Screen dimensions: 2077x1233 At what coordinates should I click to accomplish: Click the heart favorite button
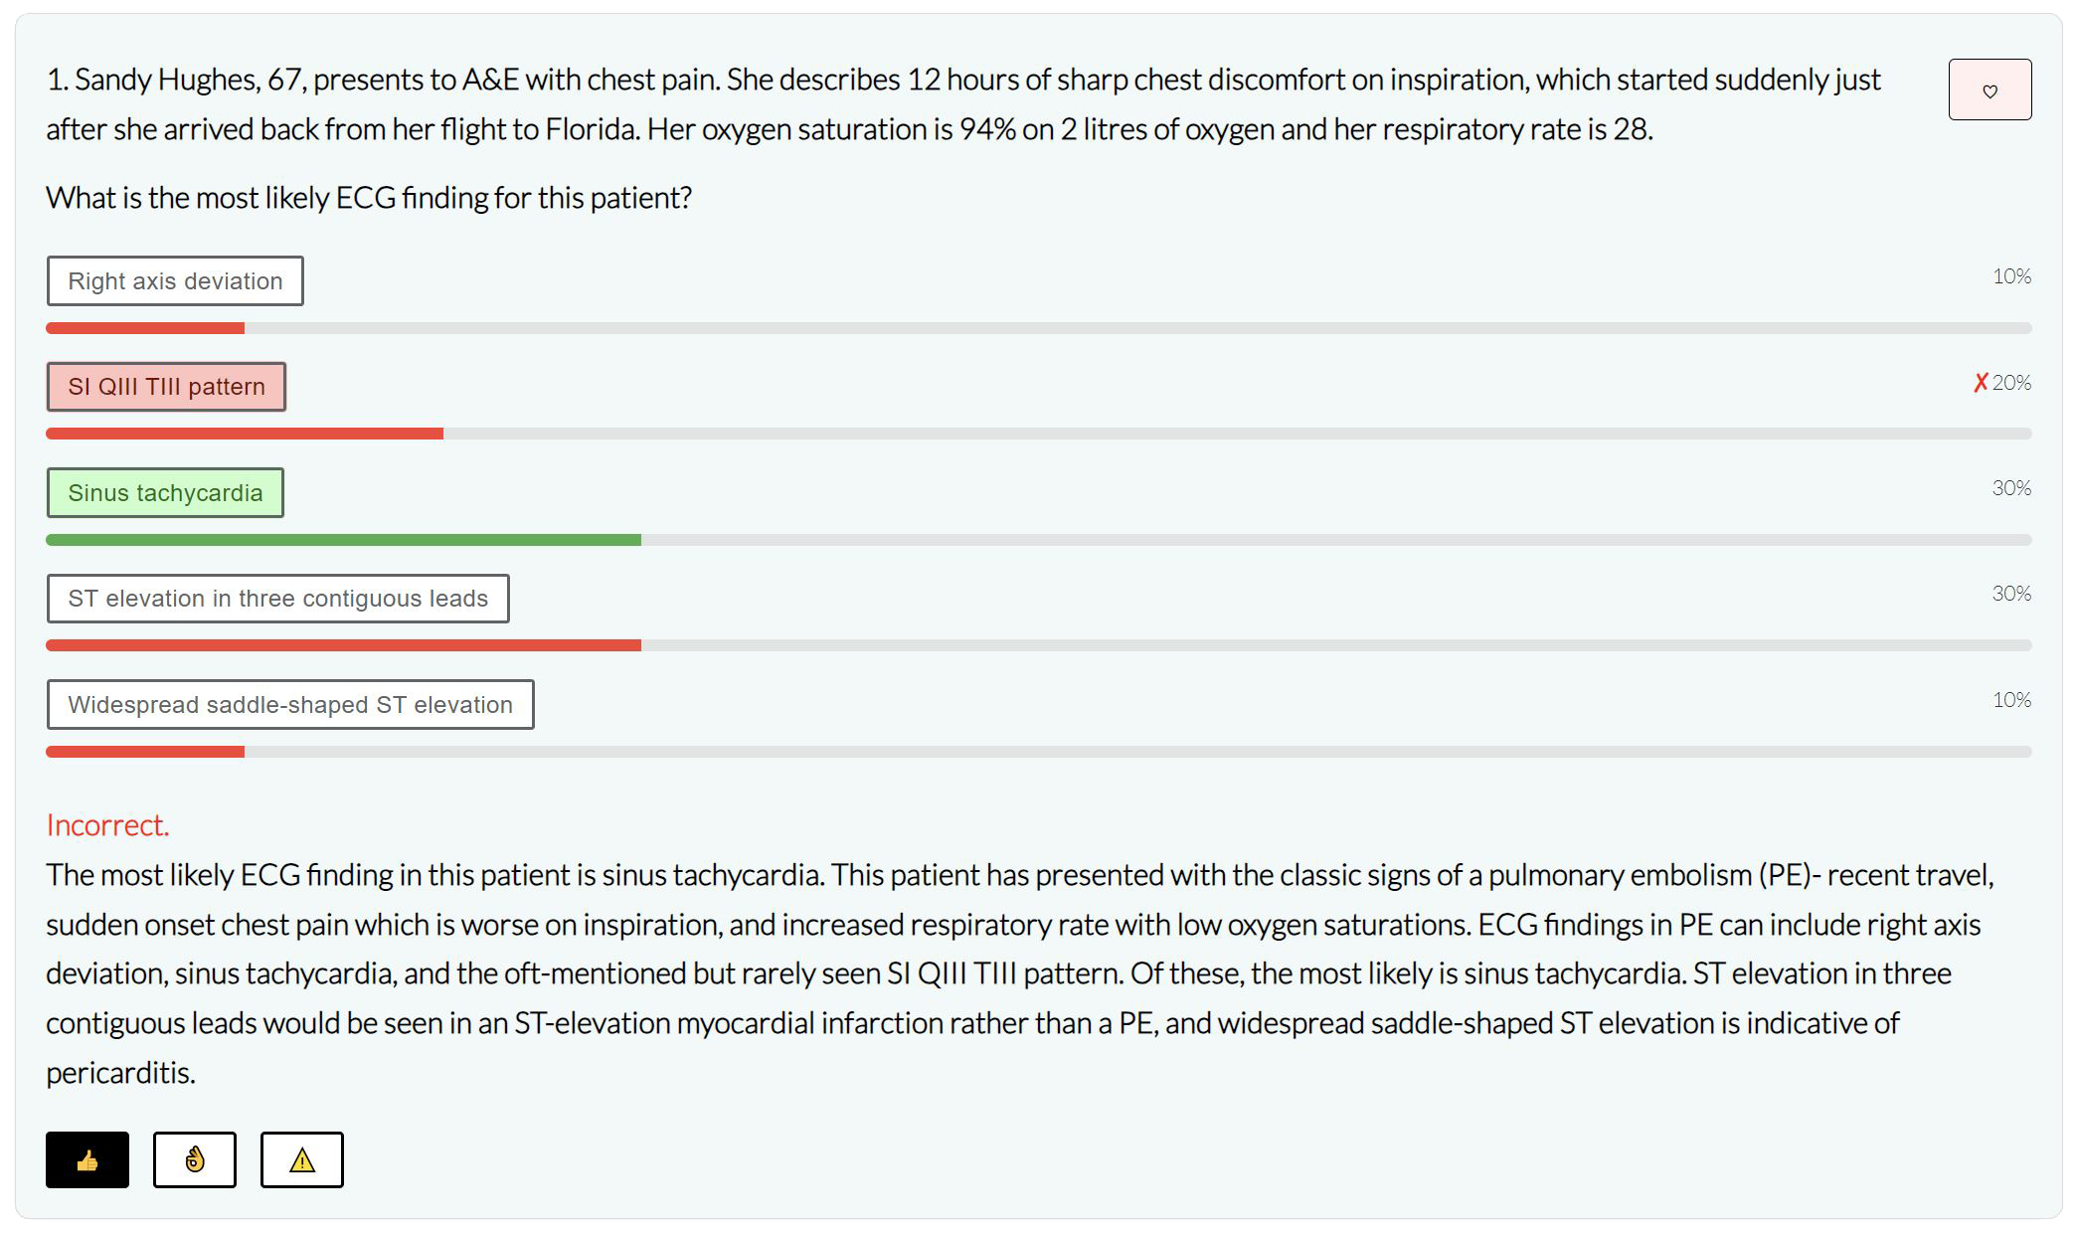[1990, 90]
